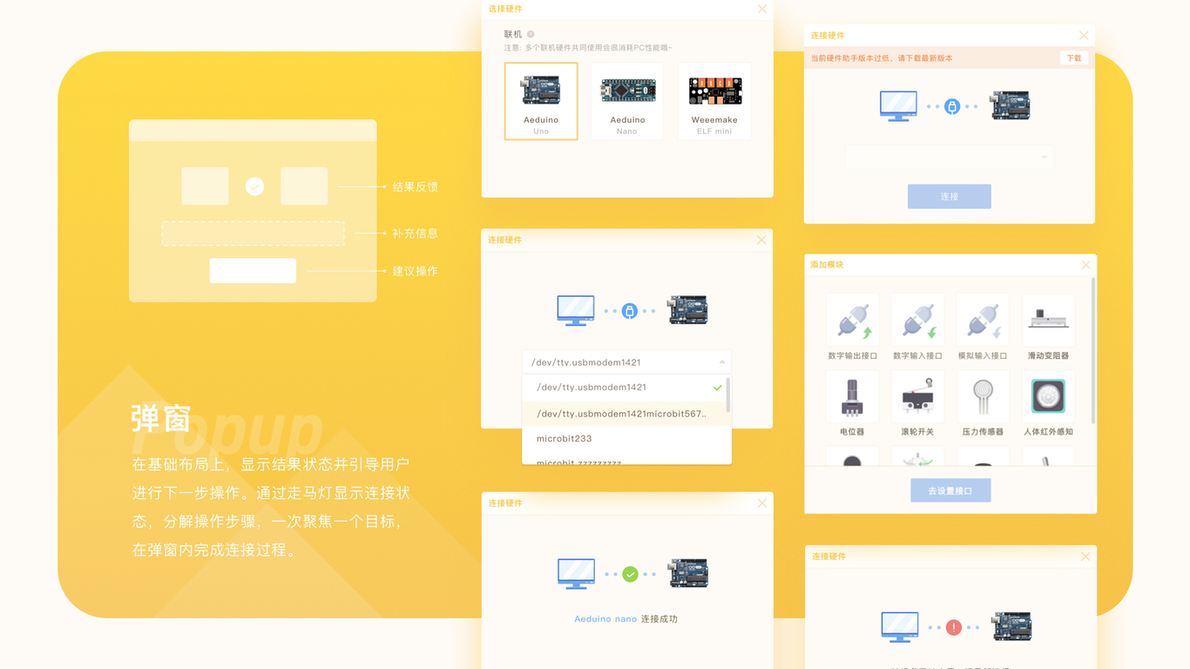Select the Aeduino Uno board card

[541, 101]
